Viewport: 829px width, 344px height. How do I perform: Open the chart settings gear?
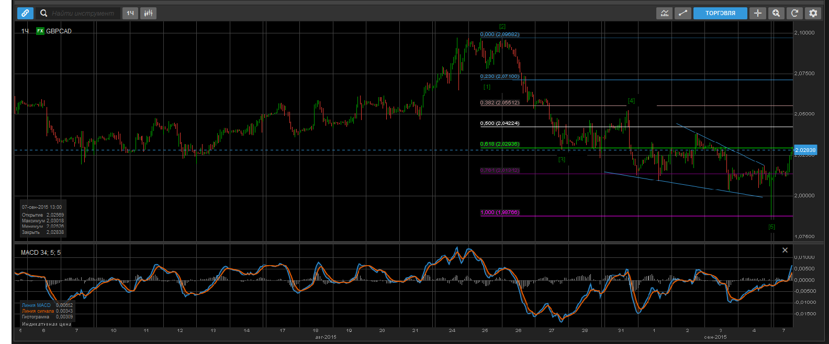click(x=813, y=13)
